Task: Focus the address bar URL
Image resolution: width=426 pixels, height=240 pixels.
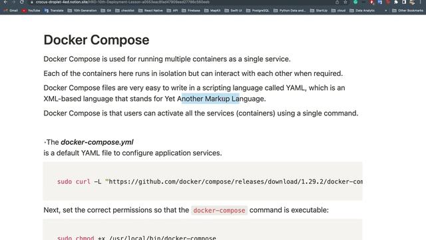Action: point(122,2)
